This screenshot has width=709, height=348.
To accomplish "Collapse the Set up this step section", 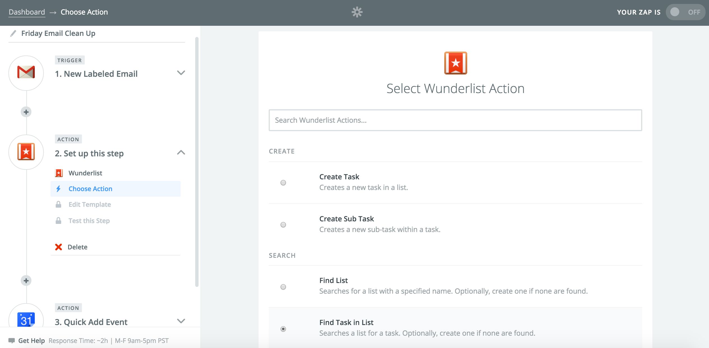I will click(x=181, y=152).
